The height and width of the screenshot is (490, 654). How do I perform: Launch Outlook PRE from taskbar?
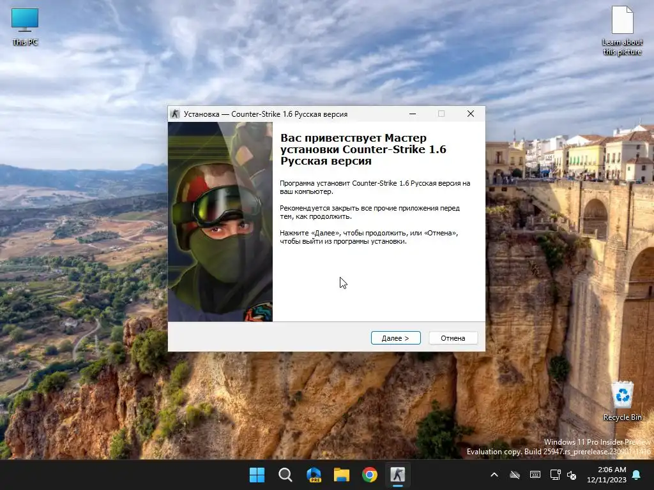314,475
